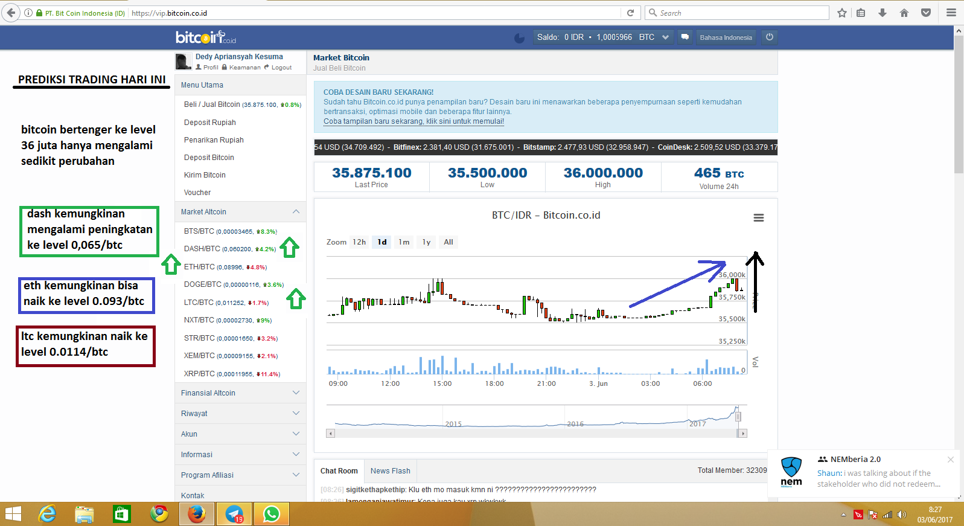Click the power icon in the site header
The width and height of the screenshot is (964, 526).
(x=770, y=37)
